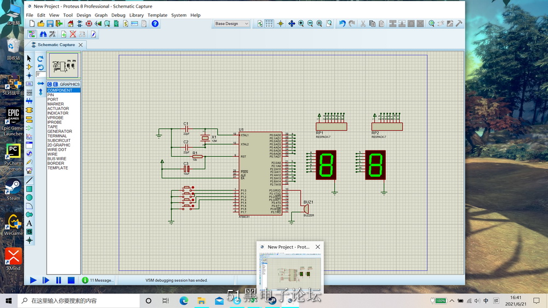This screenshot has height=308, width=548.
Task: Open the 3D Visualizer icon
Action: (98, 24)
